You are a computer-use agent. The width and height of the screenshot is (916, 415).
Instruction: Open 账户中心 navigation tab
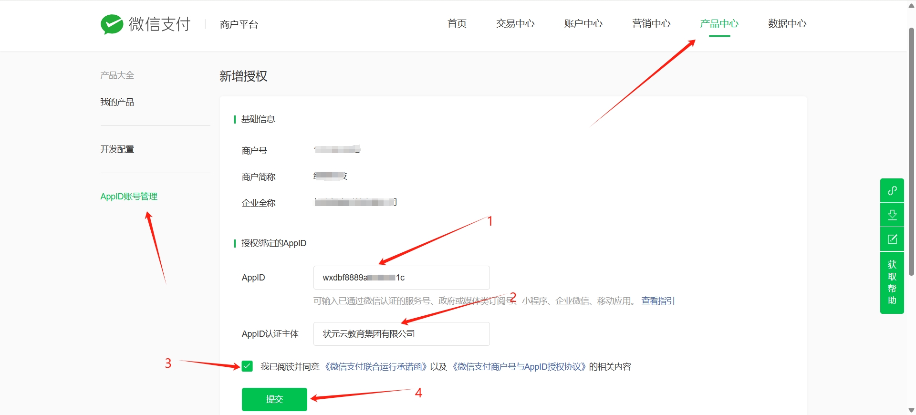[583, 23]
